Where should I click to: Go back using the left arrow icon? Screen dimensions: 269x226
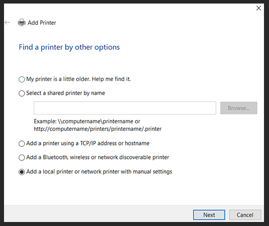tap(7, 22)
